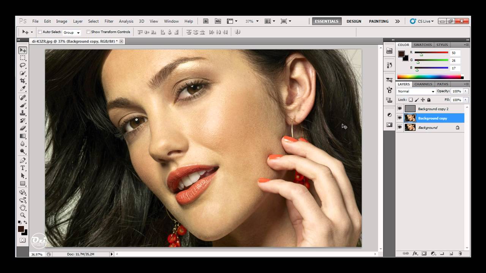486x273 pixels.
Task: Open CS Live services
Action: (422, 21)
